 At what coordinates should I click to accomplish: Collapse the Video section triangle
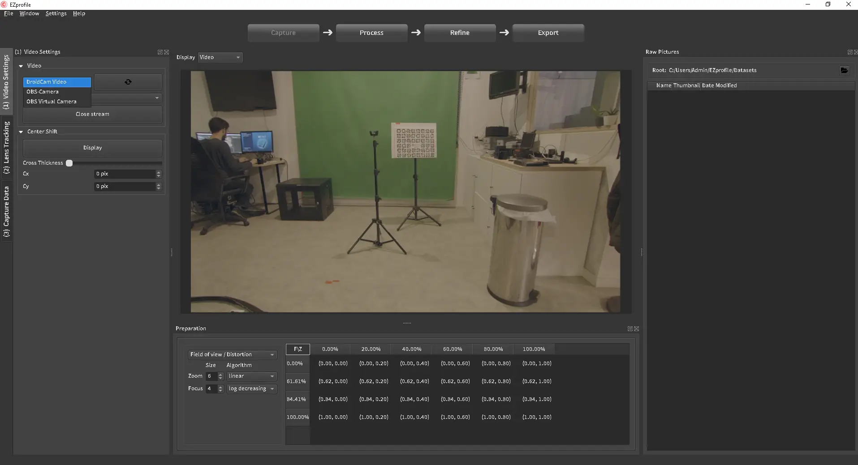click(21, 66)
